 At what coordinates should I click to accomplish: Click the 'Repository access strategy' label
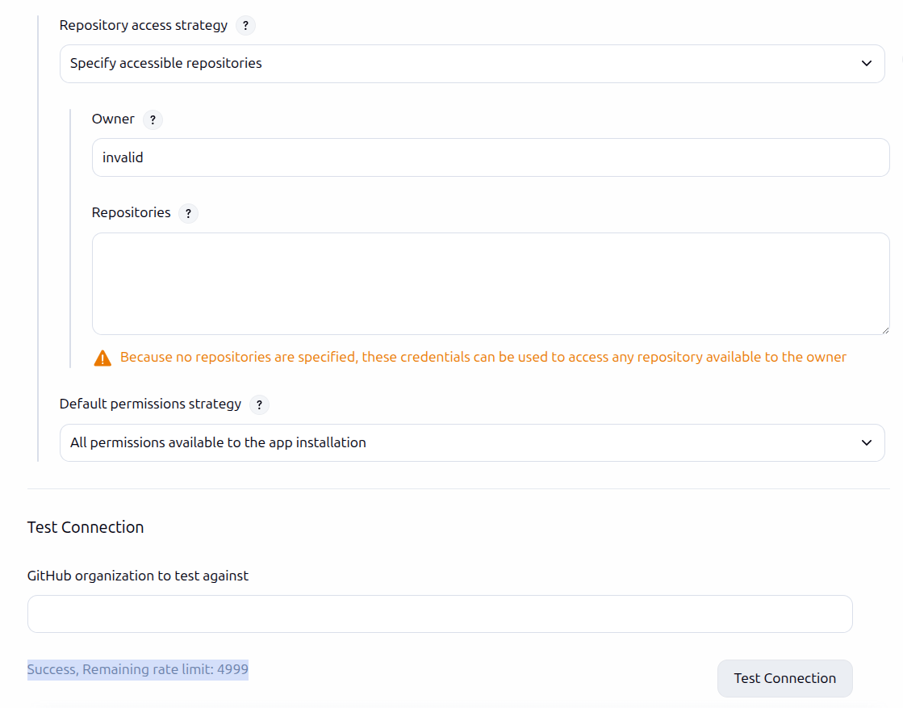[144, 26]
